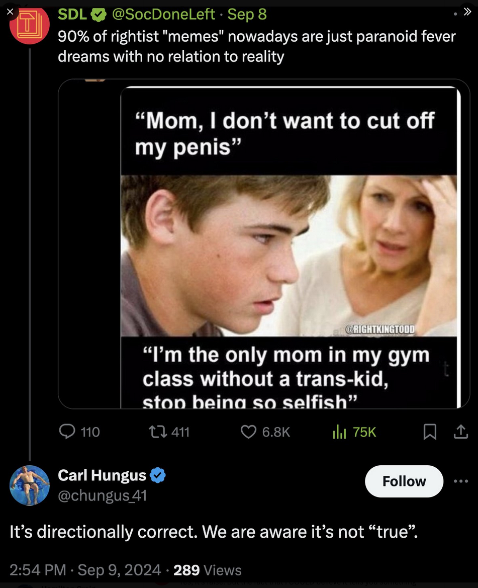Follow Carl Hungus
The width and height of the screenshot is (478, 588).
(404, 481)
